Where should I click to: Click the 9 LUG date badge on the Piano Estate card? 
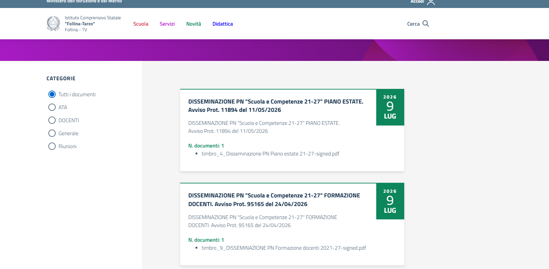(390, 107)
